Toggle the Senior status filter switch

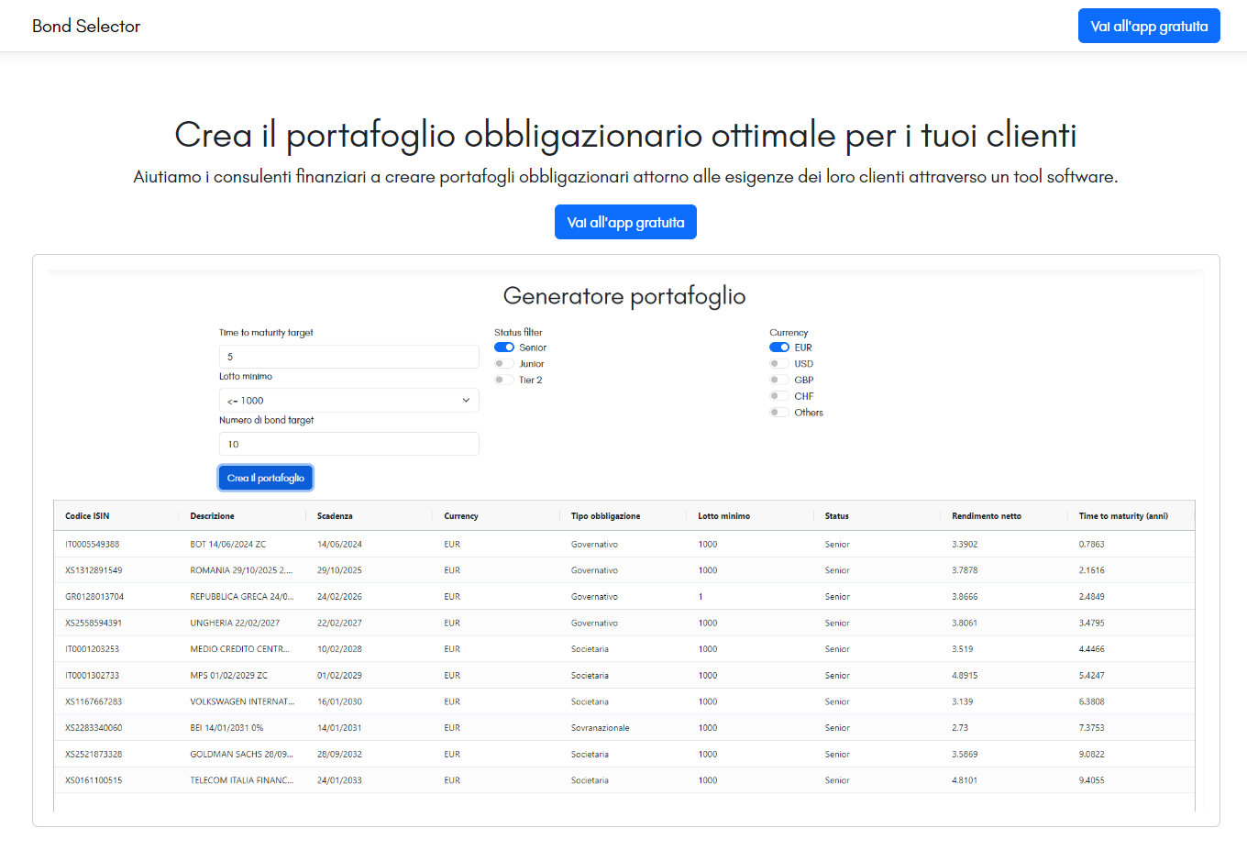[x=504, y=348]
